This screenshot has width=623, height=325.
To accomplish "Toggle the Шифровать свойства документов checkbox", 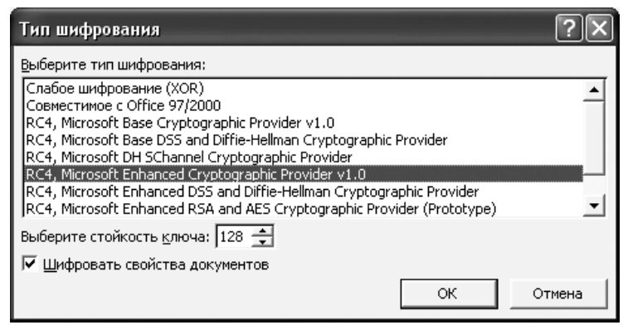I will tap(30, 264).
